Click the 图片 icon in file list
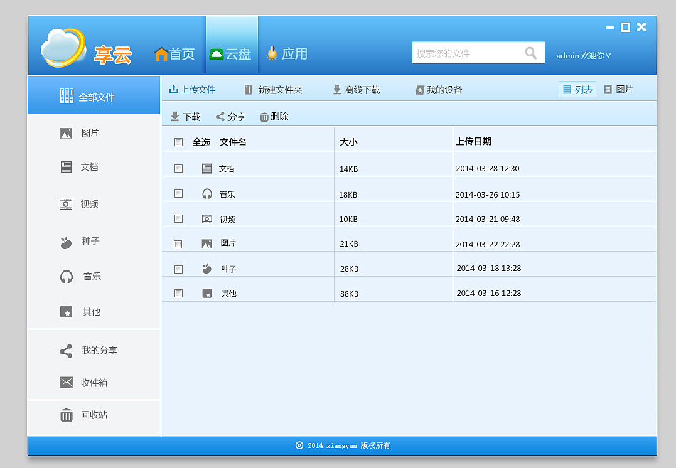The width and height of the screenshot is (676, 468). 207,244
